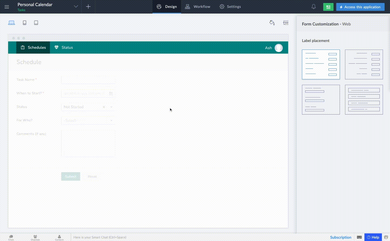Open the notifications bell

pos(314,7)
